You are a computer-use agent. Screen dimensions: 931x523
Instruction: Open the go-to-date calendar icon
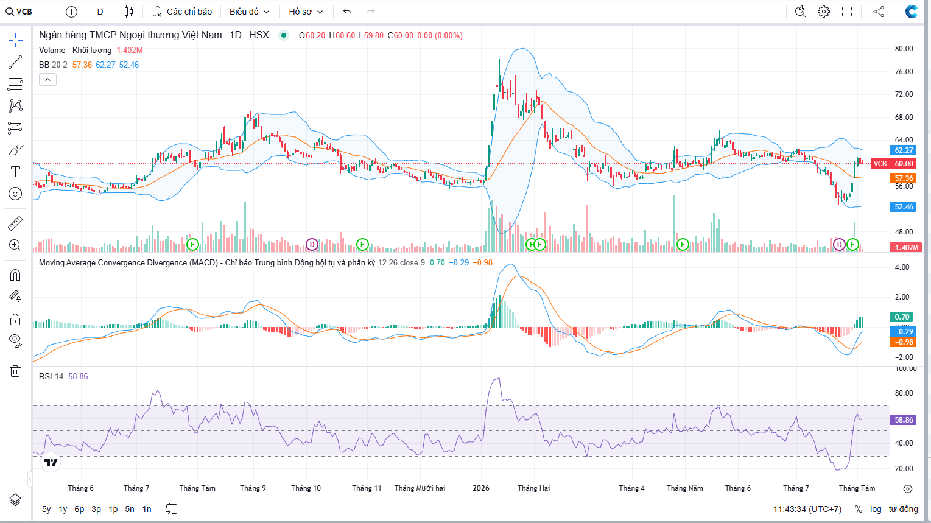(x=172, y=508)
